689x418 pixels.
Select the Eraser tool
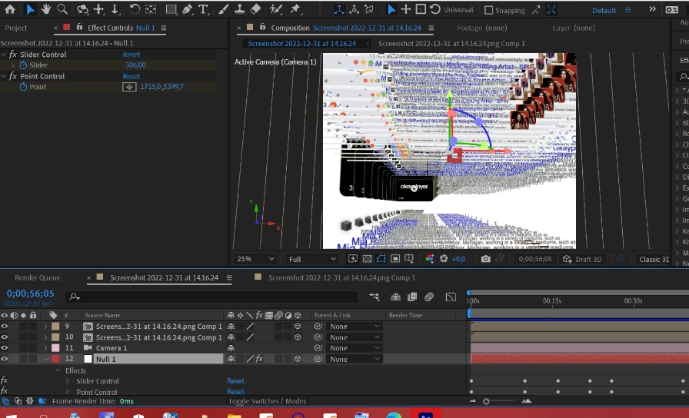pos(255,9)
